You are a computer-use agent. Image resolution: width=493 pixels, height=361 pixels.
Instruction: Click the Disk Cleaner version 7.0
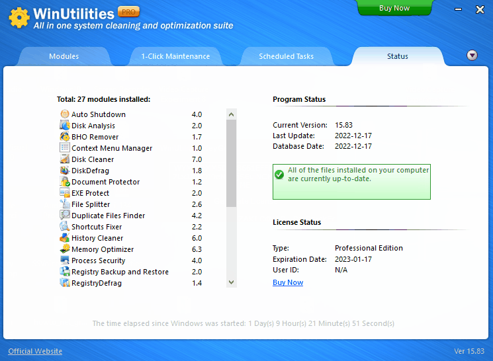pos(197,159)
